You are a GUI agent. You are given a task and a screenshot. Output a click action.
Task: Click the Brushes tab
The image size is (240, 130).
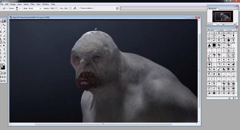(x=211, y=30)
